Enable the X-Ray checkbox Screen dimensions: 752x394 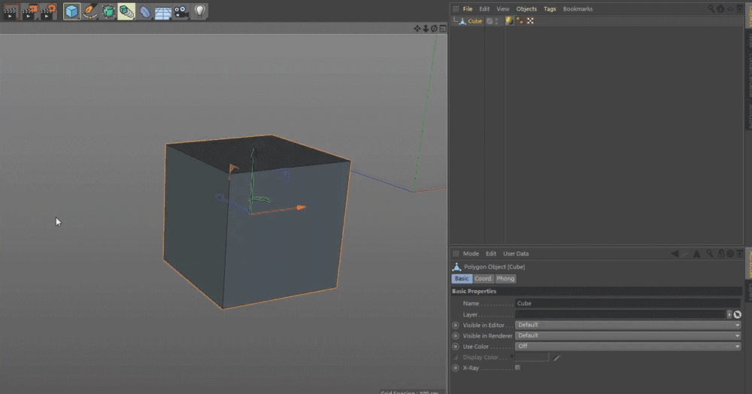pos(517,368)
